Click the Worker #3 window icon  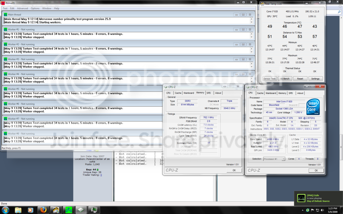pos(5,59)
